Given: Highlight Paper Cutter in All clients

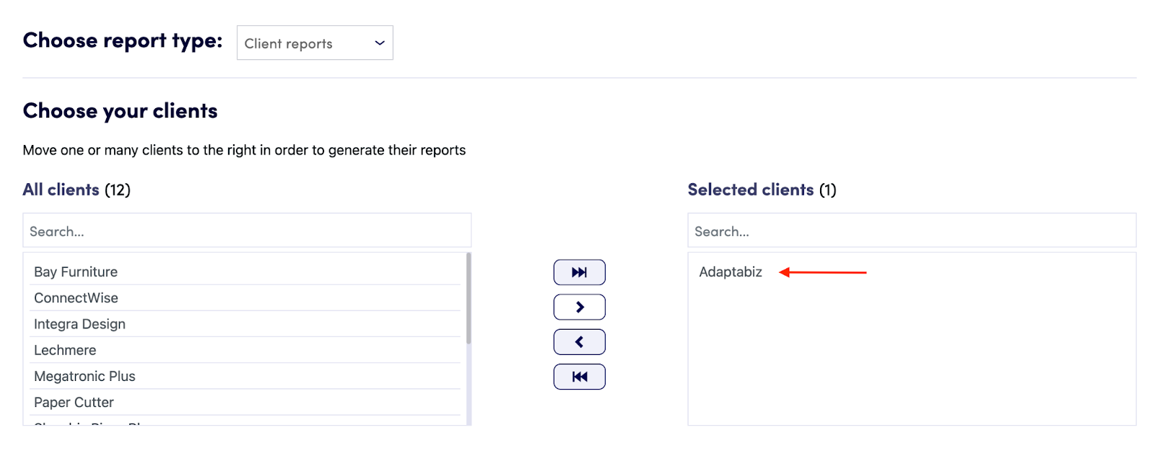Looking at the screenshot, I should (x=74, y=402).
